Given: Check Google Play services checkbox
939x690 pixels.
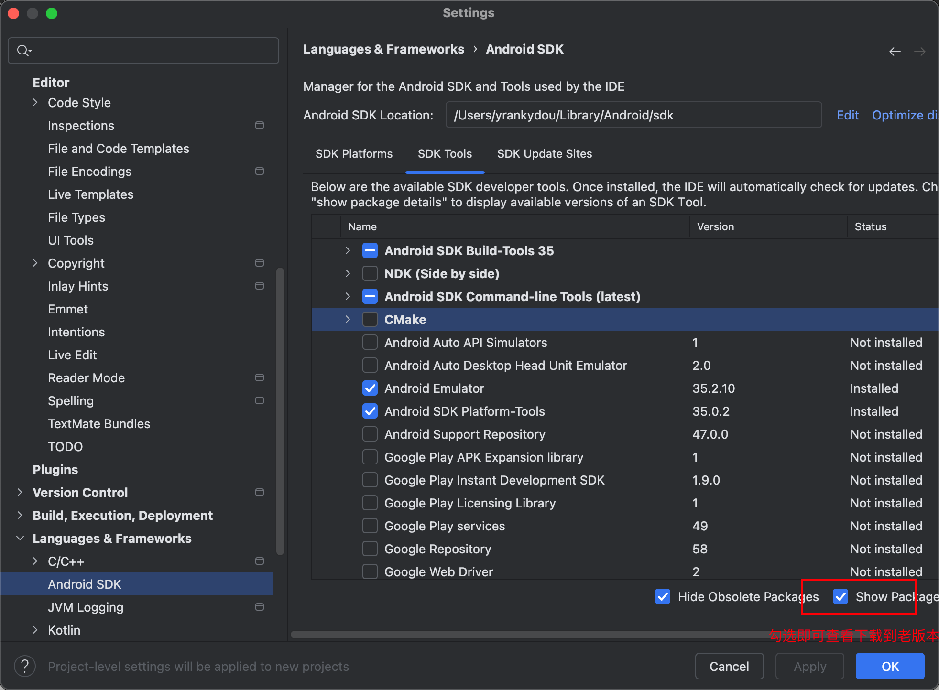Looking at the screenshot, I should (x=370, y=526).
